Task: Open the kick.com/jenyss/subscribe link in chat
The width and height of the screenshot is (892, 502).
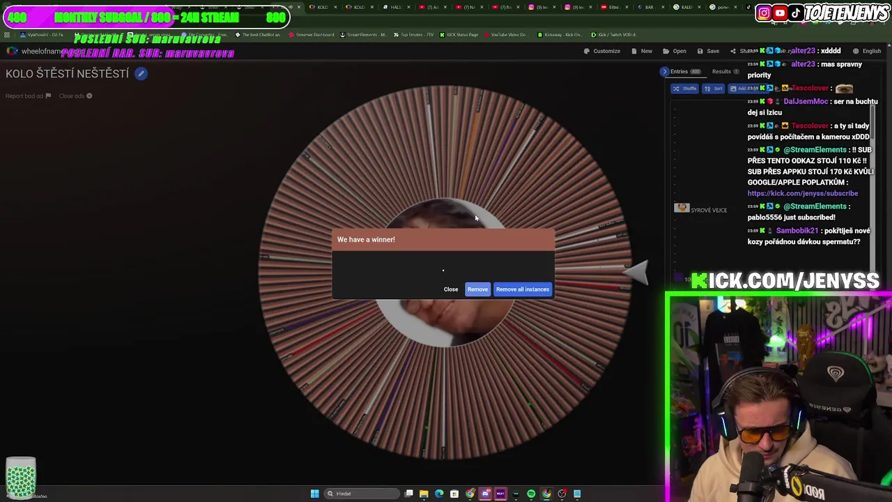Action: (803, 193)
